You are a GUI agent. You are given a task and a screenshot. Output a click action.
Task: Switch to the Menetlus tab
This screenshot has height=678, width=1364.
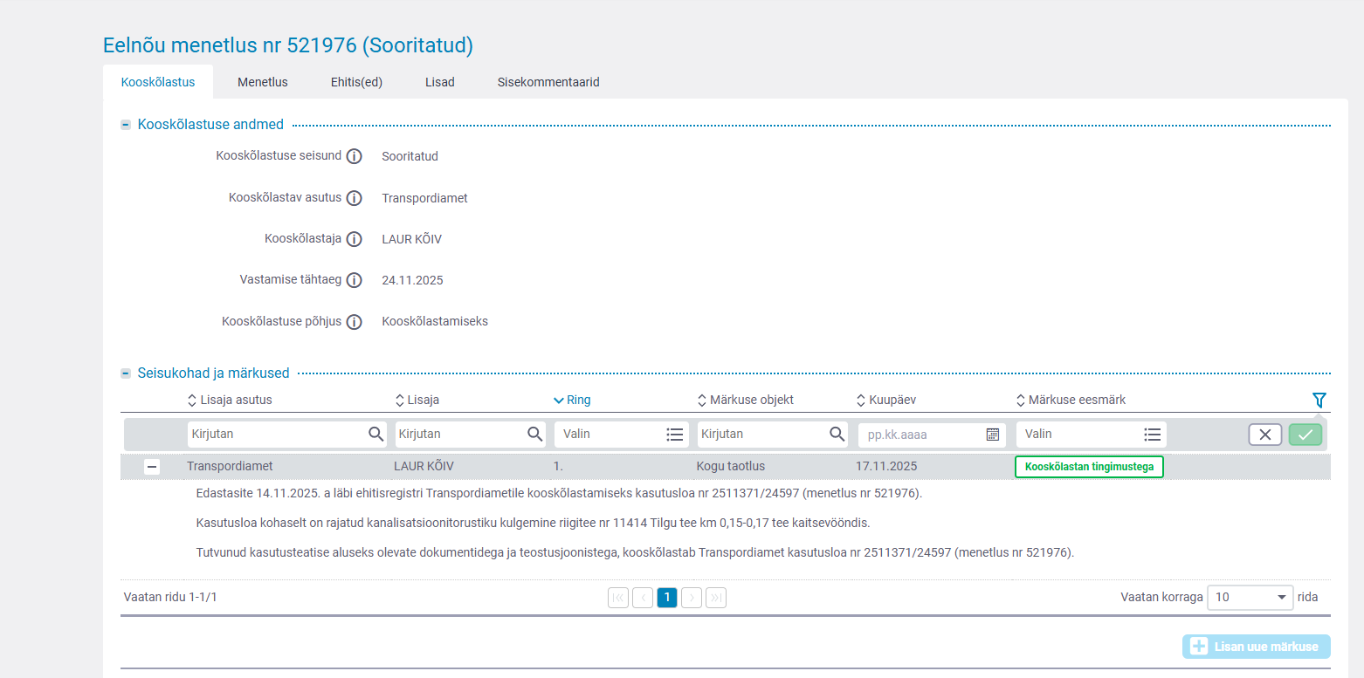(262, 82)
